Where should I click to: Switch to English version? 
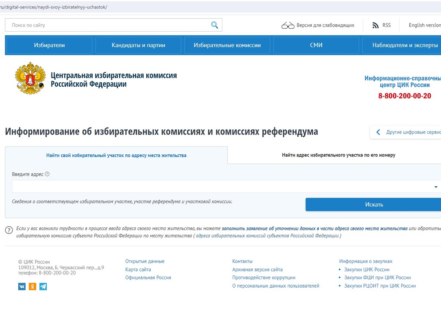coord(425,25)
